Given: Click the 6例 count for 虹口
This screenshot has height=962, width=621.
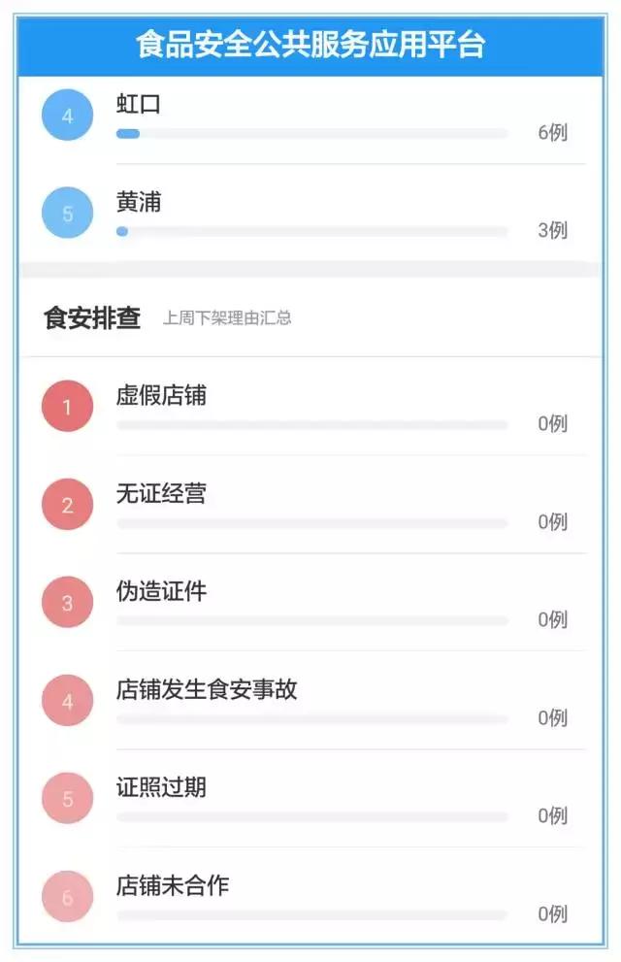Looking at the screenshot, I should [x=552, y=133].
